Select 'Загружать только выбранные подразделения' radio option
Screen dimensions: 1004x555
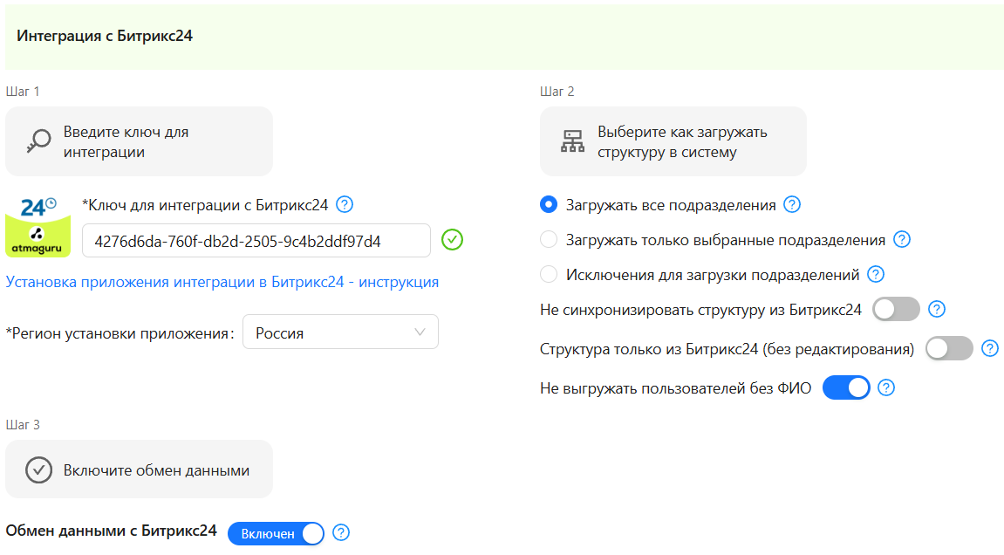(x=549, y=240)
